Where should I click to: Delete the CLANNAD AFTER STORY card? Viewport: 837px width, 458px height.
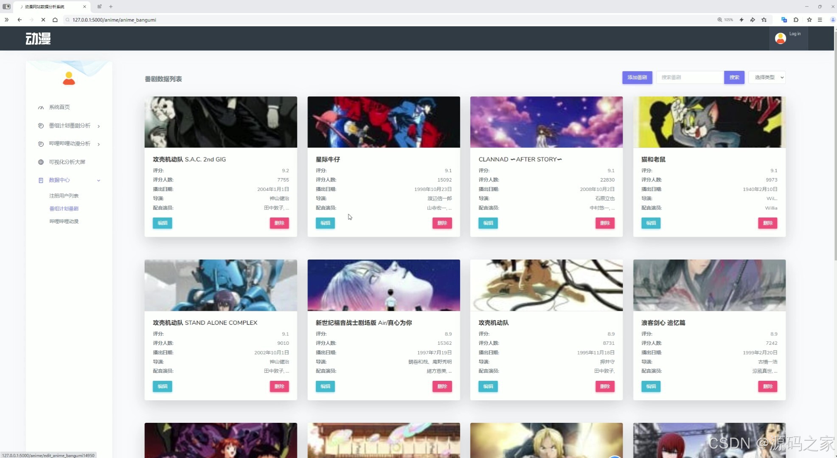(x=605, y=223)
